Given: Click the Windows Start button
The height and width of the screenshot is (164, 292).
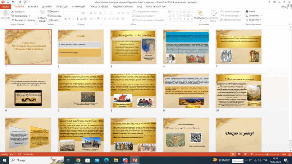Looking at the screenshot, I should tap(4, 160).
